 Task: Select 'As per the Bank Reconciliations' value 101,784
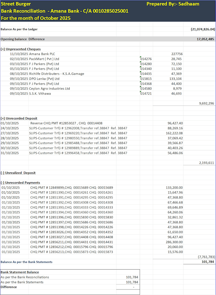tap(132, 277)
